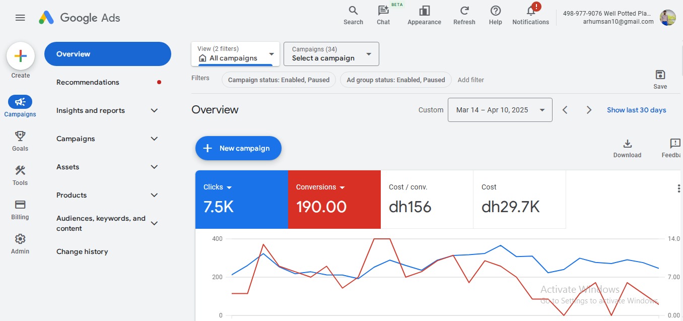The height and width of the screenshot is (321, 683).
Task: Open the hamburger main menu
Action: click(20, 18)
